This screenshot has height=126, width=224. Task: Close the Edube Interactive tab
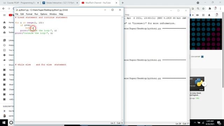77,3
